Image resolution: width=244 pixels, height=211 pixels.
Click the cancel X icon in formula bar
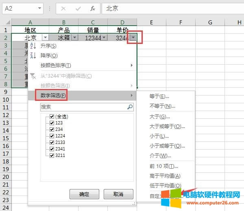click(63, 8)
